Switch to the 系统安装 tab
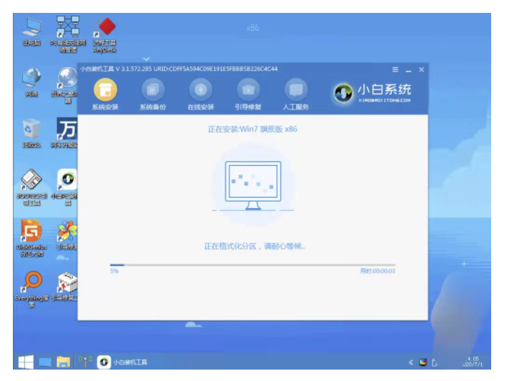 coord(105,94)
